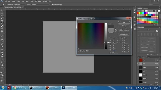Open the Channels panel flyout menu
This screenshot has width=161, height=90.
pyautogui.click(x=160, y=57)
